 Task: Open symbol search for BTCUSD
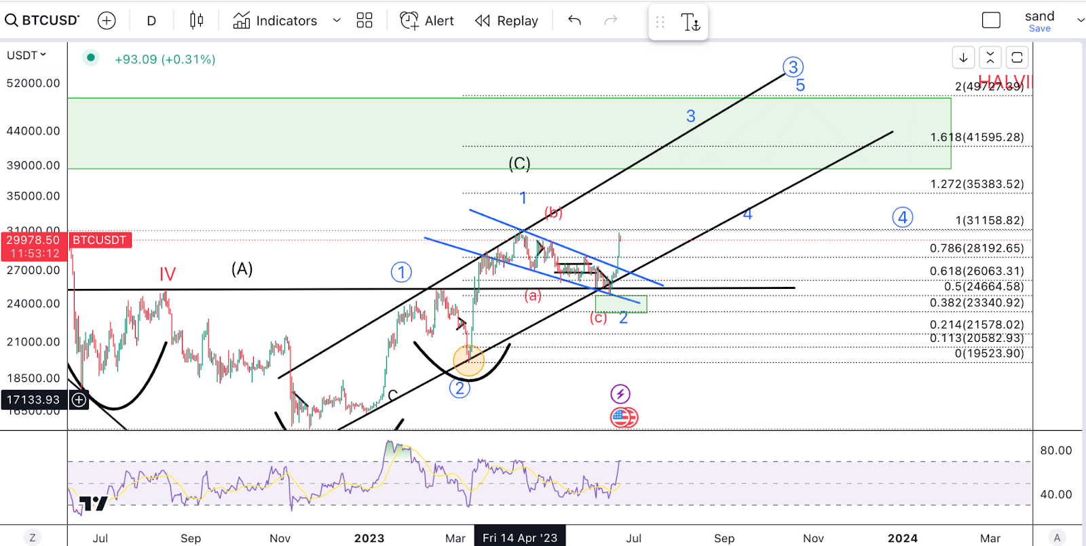(x=42, y=20)
